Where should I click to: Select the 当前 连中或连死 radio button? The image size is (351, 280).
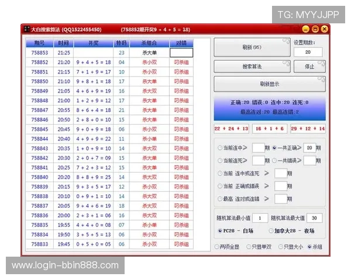coord(220,173)
